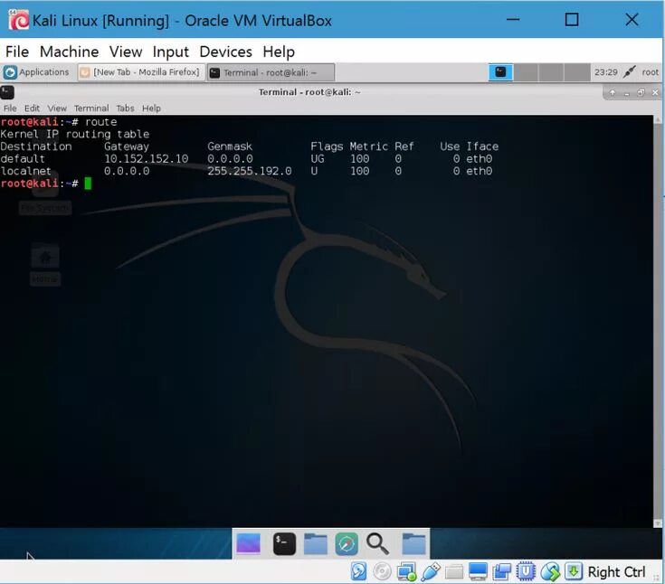This screenshot has width=665, height=584.
Task: Open the Kali Applications menu
Action: [36, 72]
